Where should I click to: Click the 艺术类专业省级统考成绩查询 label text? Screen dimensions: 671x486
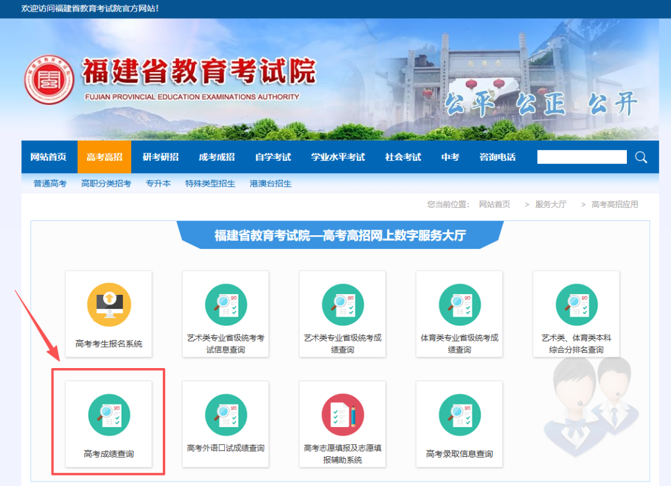[343, 344]
